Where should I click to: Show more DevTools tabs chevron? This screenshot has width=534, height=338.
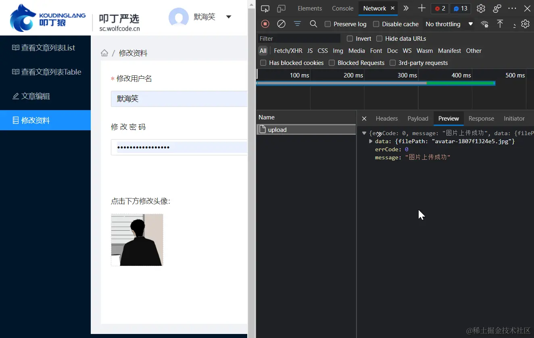(406, 8)
